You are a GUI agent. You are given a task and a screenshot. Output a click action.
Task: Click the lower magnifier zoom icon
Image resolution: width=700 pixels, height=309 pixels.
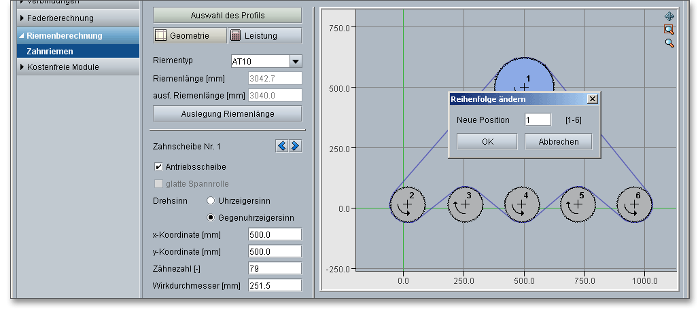669,43
